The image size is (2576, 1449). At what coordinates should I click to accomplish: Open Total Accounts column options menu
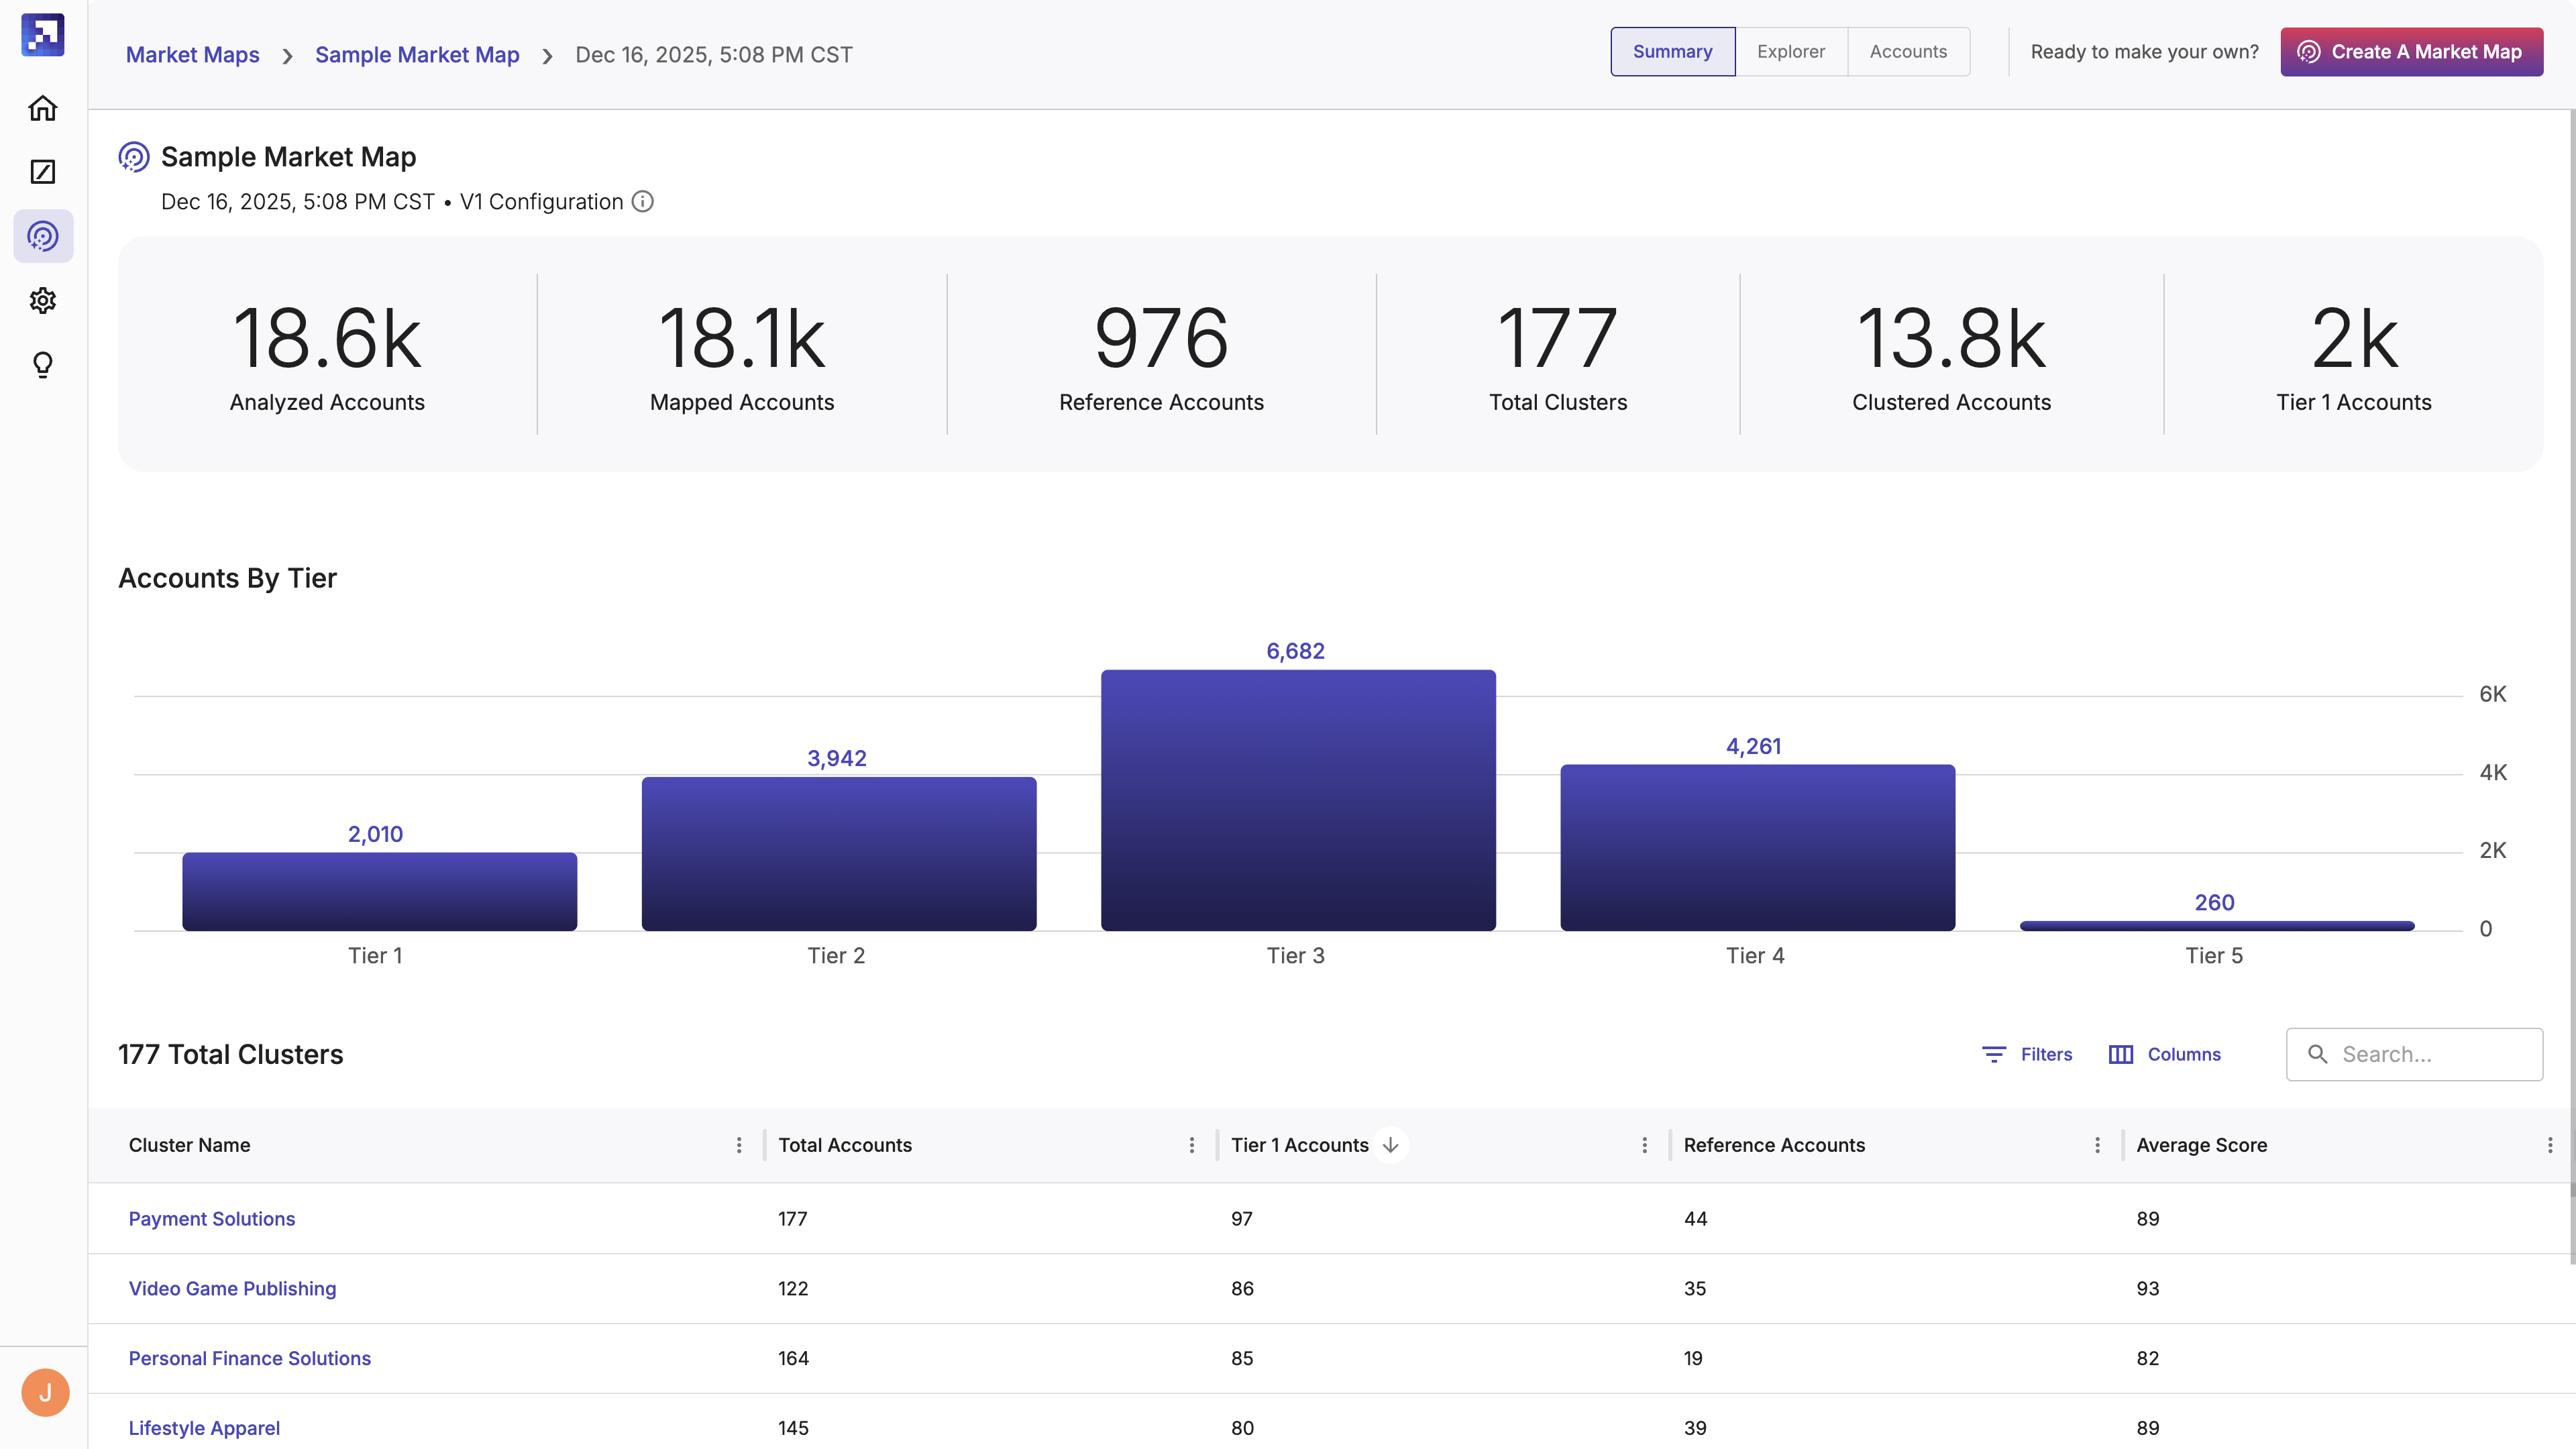tap(1191, 1145)
